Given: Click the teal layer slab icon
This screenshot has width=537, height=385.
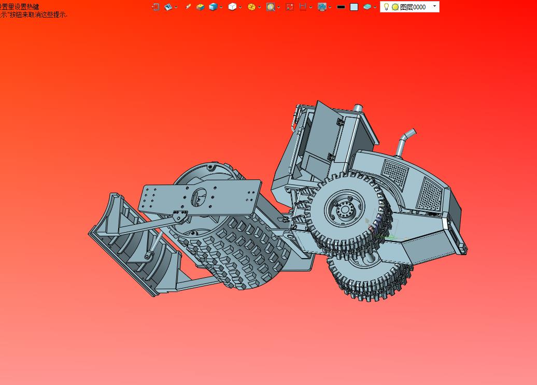Looking at the screenshot, I should [367, 7].
